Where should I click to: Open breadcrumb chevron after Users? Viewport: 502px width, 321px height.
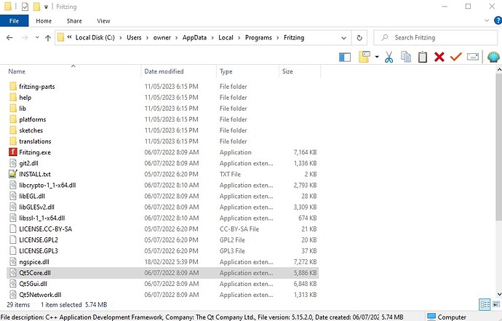[x=147, y=38]
